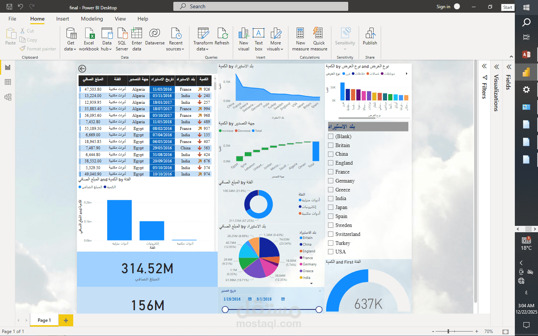The height and width of the screenshot is (336, 538).
Task: Open the View menu
Action: click(x=120, y=19)
